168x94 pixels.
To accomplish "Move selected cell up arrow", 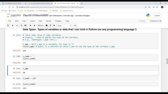I will point(30,26).
